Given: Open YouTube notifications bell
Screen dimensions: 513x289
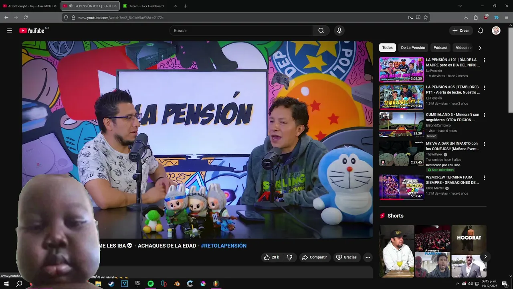Looking at the screenshot, I should coord(481,31).
